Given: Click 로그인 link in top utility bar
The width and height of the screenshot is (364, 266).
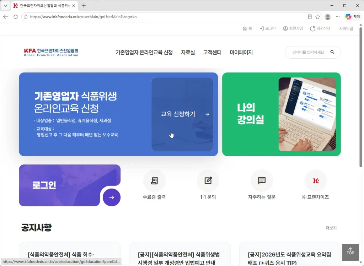Looking at the screenshot, I should click(268, 28).
